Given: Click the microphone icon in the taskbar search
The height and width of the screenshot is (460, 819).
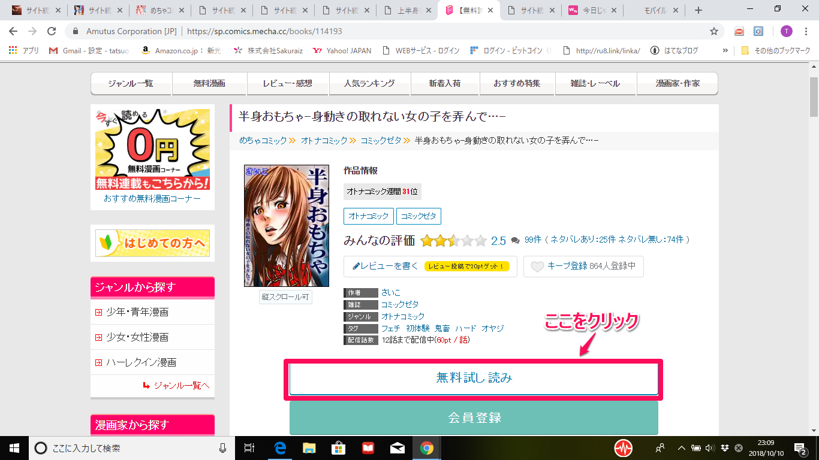Looking at the screenshot, I should pyautogui.click(x=223, y=448).
